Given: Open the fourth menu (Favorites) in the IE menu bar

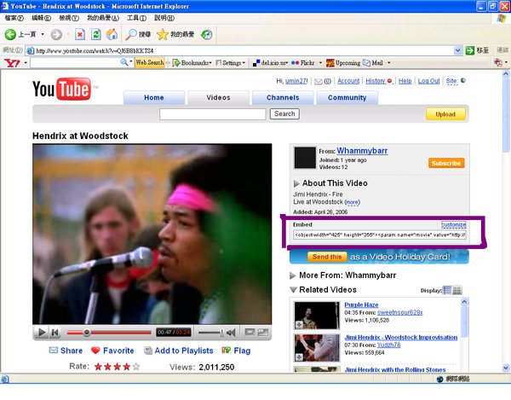Looking at the screenshot, I should tap(103, 18).
